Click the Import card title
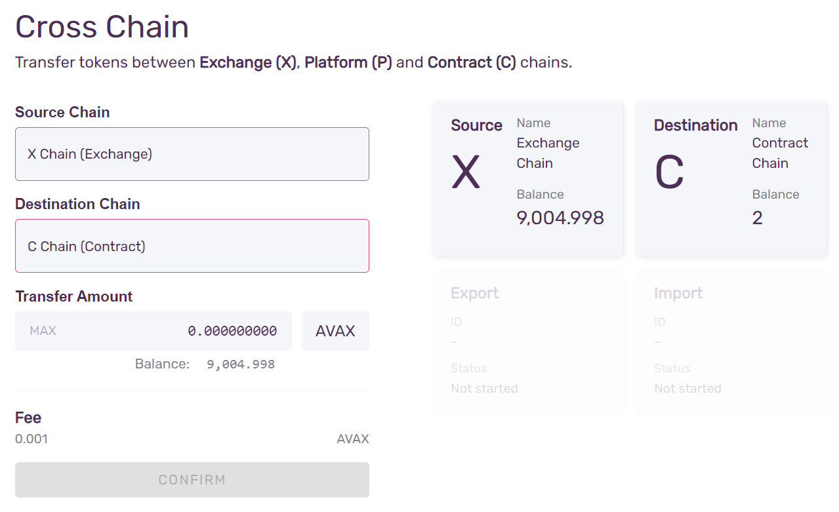The image size is (839, 512). click(x=678, y=293)
